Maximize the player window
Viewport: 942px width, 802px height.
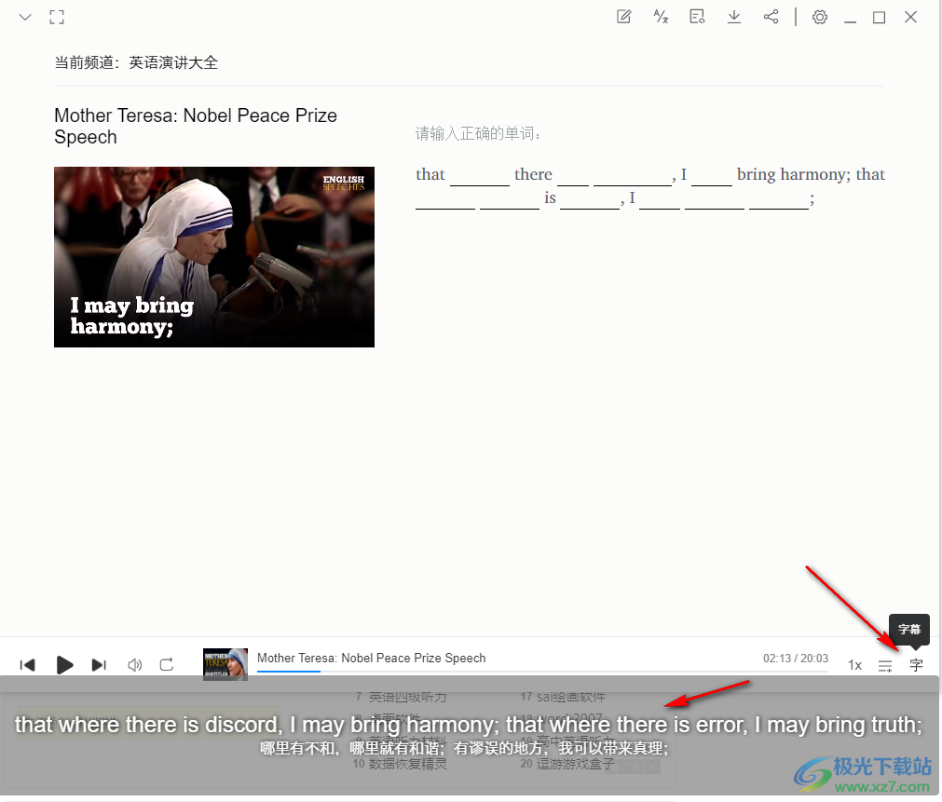pos(879,18)
